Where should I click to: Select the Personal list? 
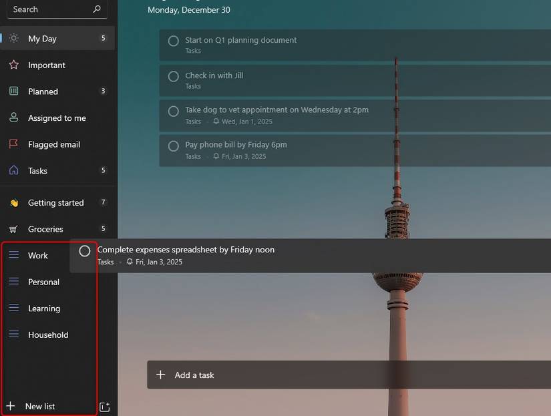pos(42,282)
